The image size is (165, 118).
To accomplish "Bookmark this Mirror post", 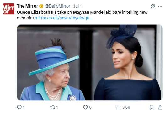I will [152, 107].
